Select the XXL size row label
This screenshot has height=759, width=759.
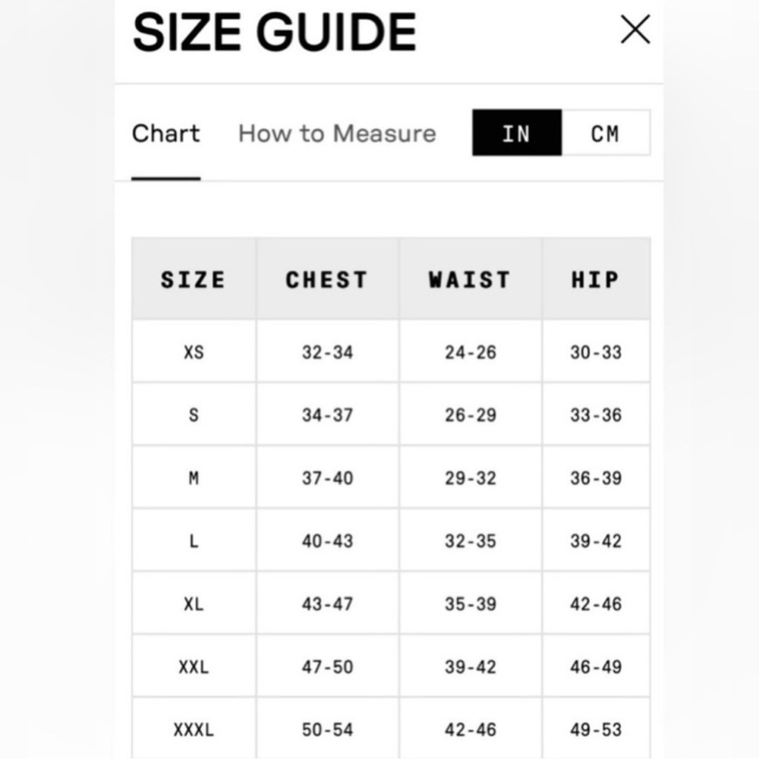[x=194, y=666]
